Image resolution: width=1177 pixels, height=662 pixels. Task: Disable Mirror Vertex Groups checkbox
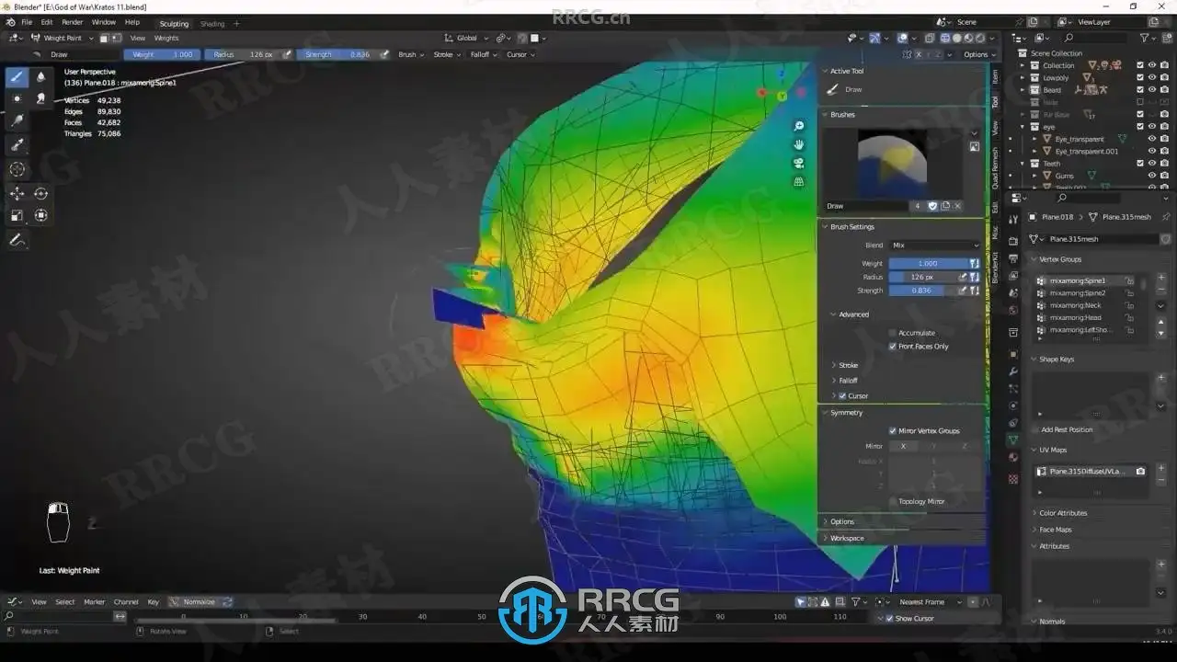[x=892, y=430]
